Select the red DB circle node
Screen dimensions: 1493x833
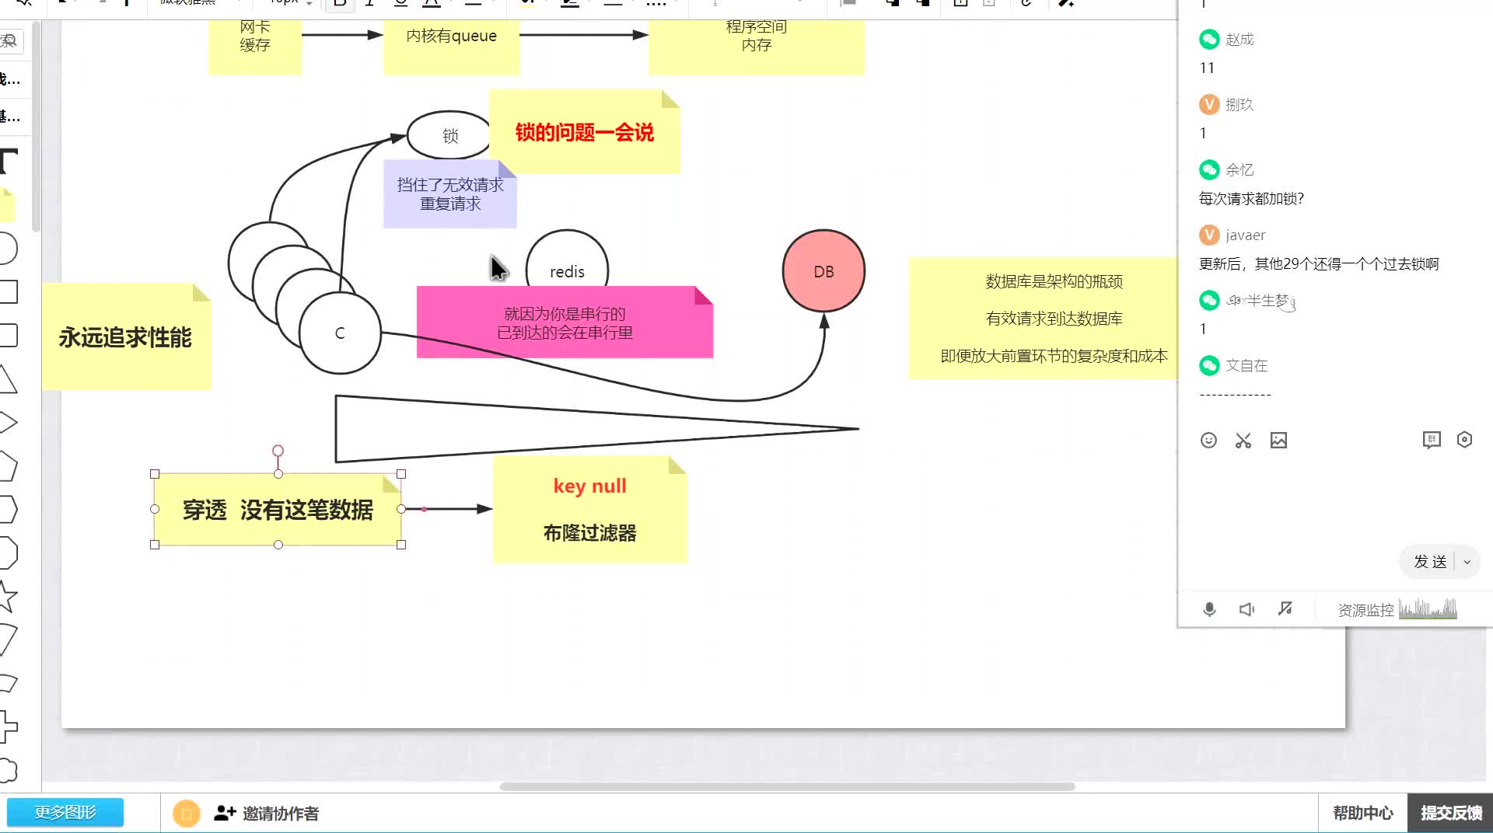(x=823, y=271)
